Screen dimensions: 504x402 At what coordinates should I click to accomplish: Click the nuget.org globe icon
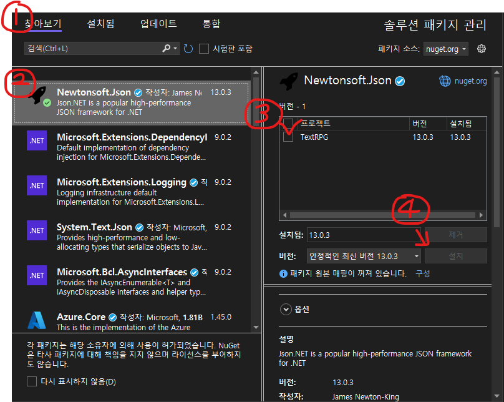[445, 81]
